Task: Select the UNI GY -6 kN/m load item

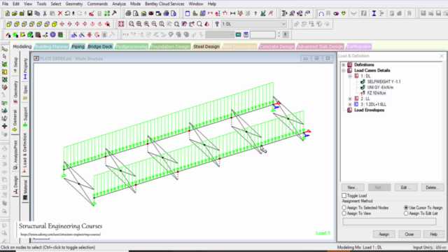Action: click(x=380, y=87)
